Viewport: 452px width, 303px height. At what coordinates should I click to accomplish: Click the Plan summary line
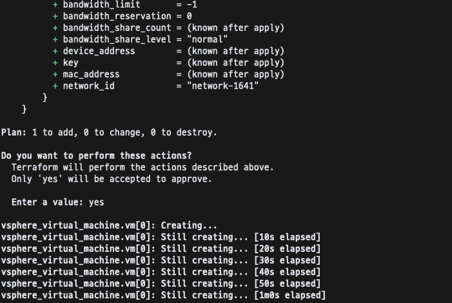coord(109,132)
